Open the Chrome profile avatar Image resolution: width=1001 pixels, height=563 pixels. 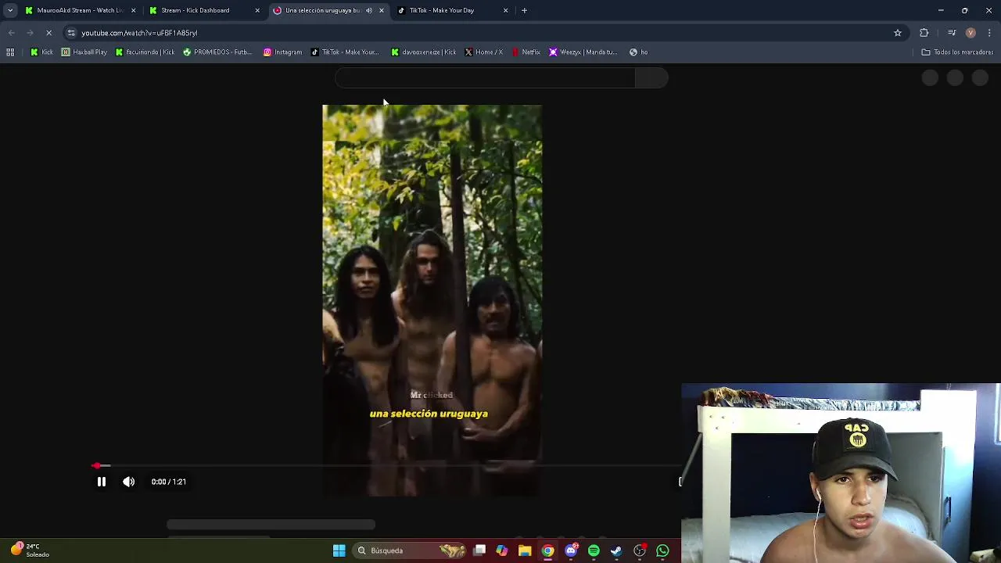(x=971, y=33)
